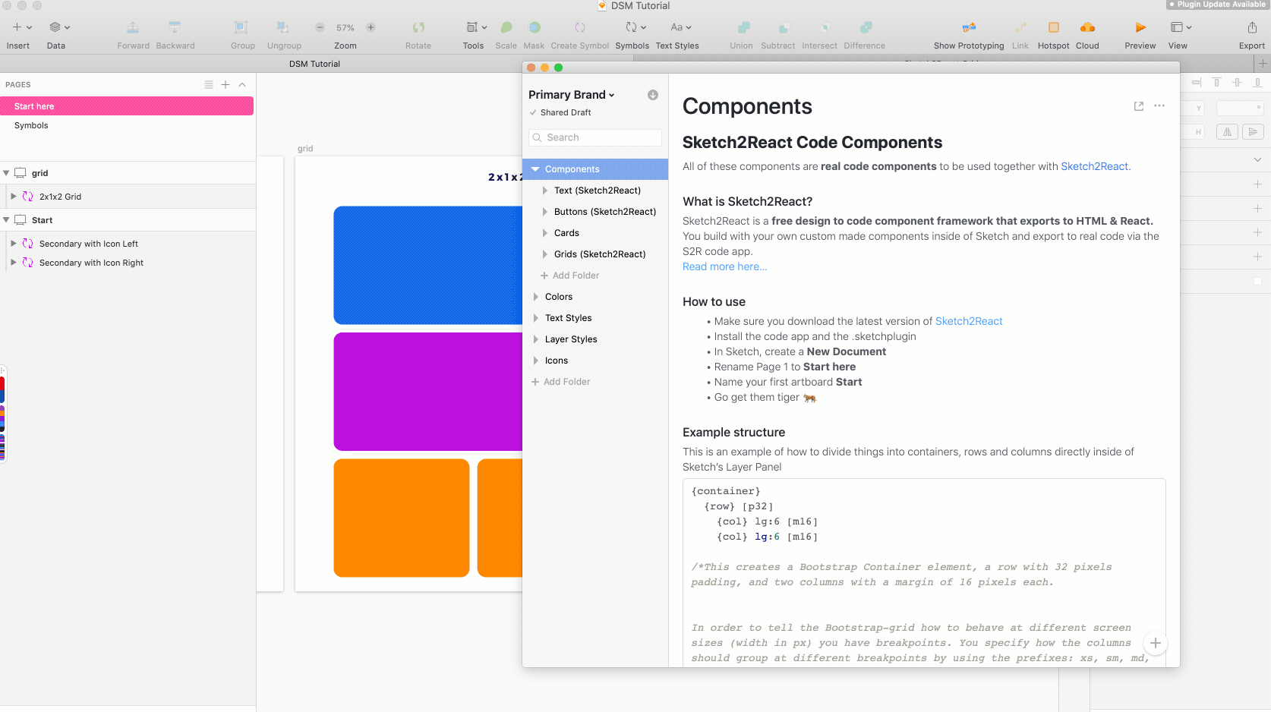Screen dimensions: 1271x712
Task: Open the Tools toolbar menu
Action: tap(476, 27)
